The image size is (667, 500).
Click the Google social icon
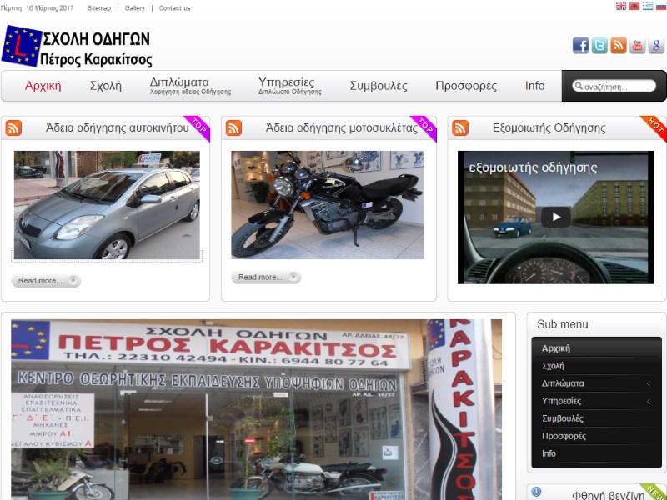656,46
